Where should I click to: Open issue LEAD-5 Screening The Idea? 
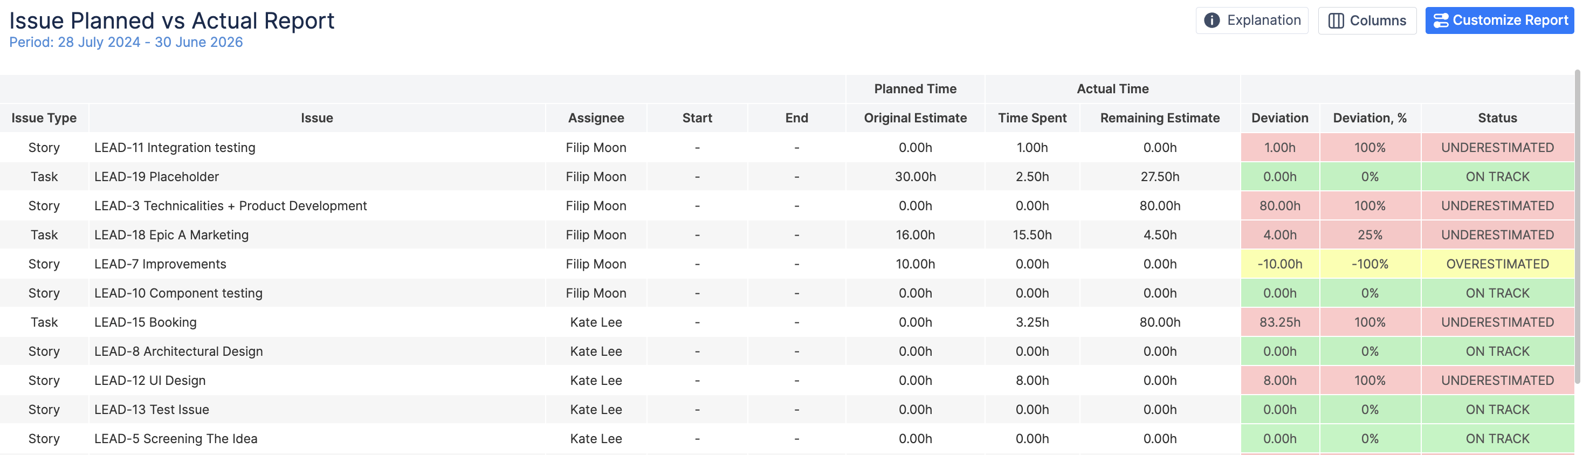176,439
